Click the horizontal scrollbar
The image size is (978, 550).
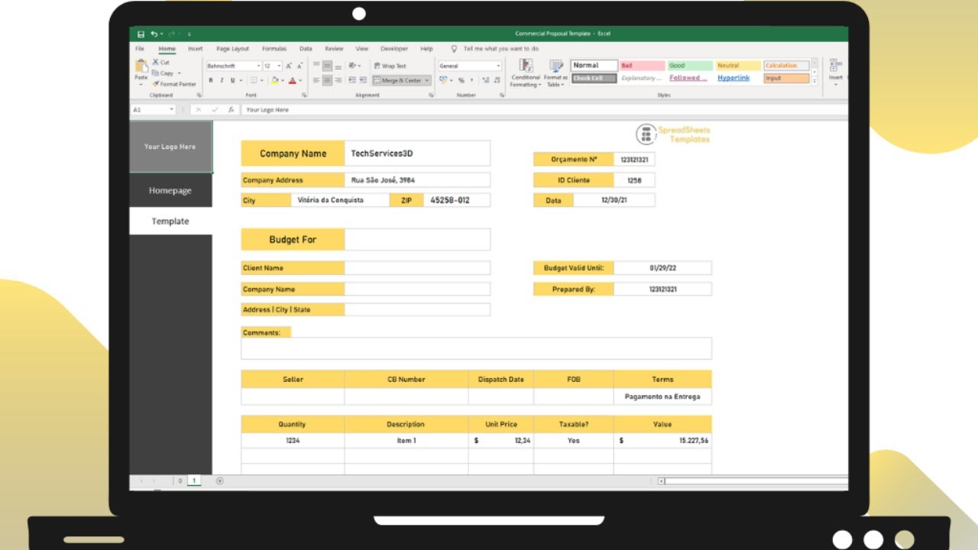point(753,481)
